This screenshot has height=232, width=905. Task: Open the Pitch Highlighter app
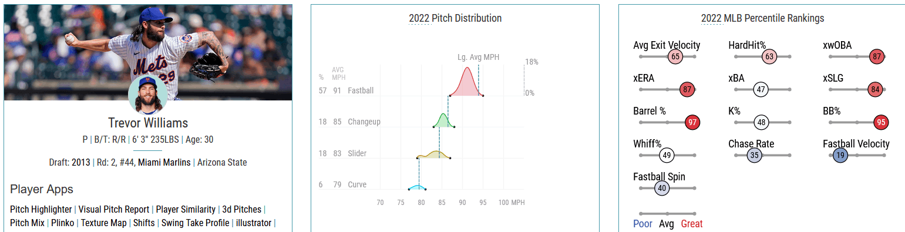[x=41, y=209]
